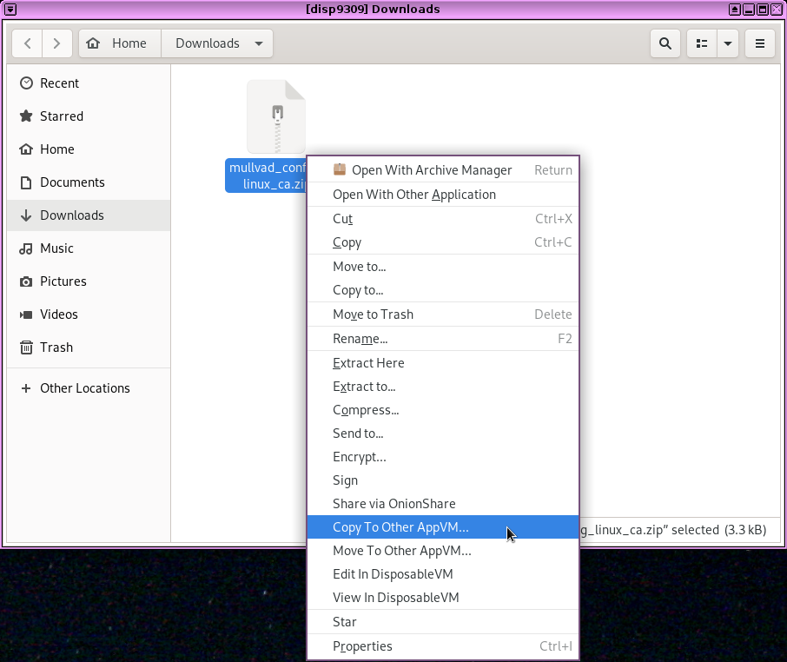
Task: Choose Compress... menu entry
Action: [443, 410]
